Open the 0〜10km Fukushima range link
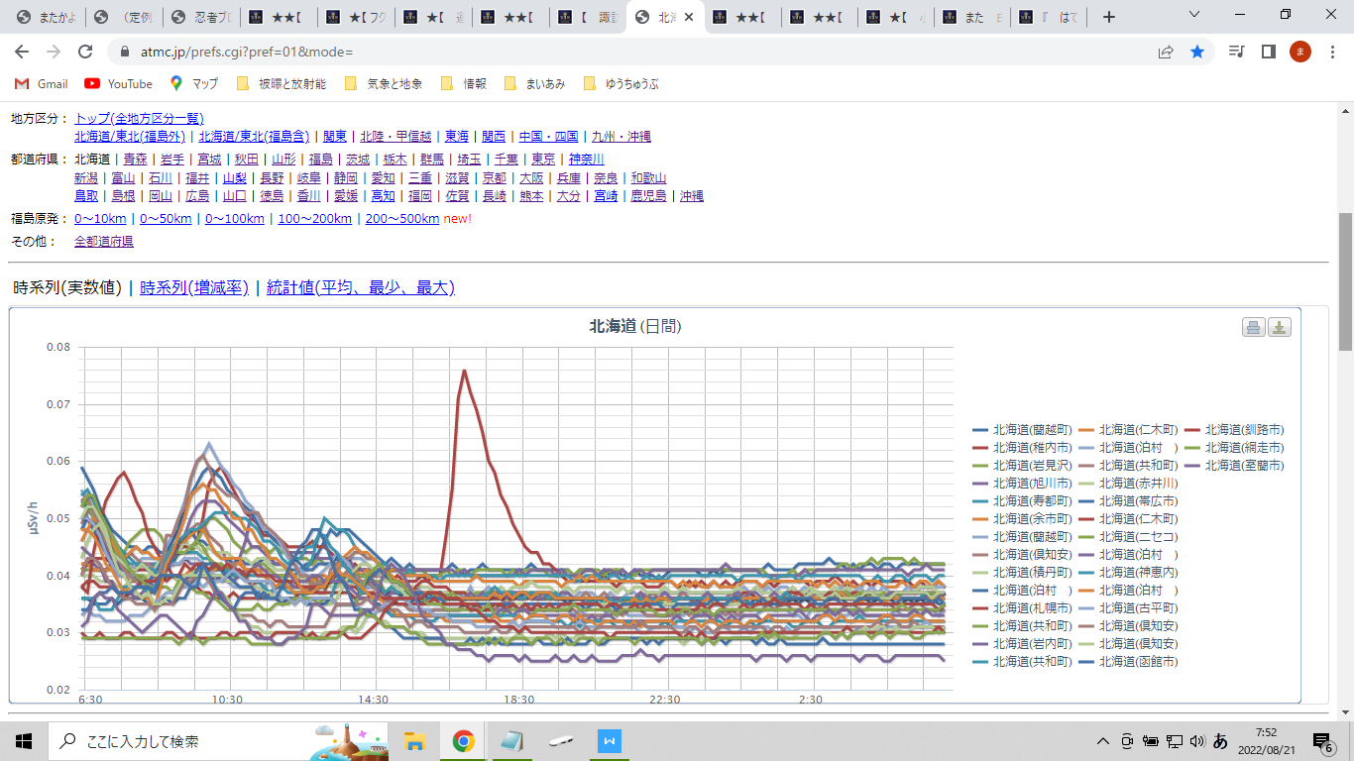 100,219
